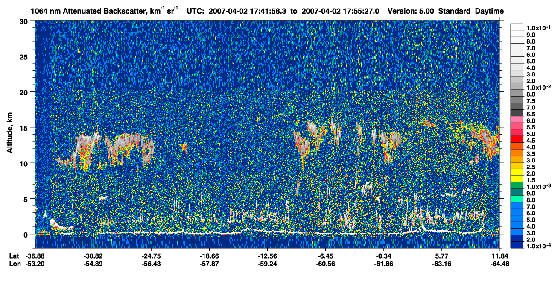Screen dimensions: 555x285
Task: Click longitude value '-63.16'
Action: pos(441,264)
